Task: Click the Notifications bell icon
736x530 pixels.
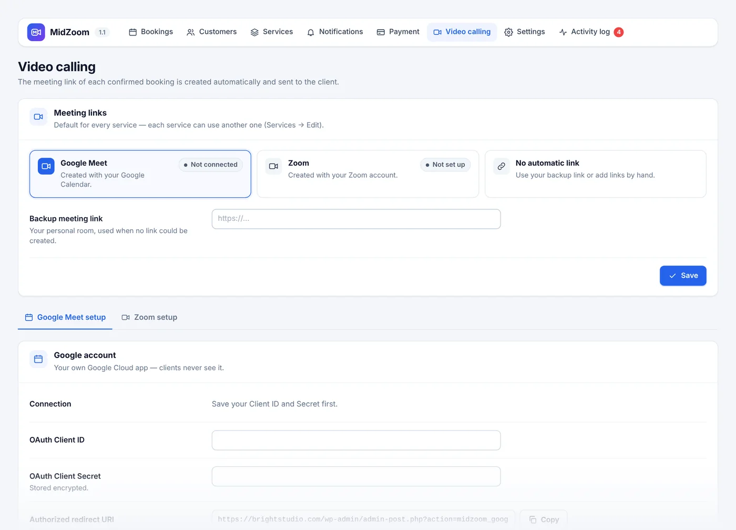Action: click(311, 32)
